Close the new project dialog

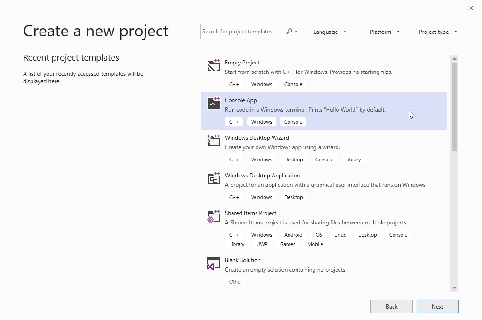(471, 8)
